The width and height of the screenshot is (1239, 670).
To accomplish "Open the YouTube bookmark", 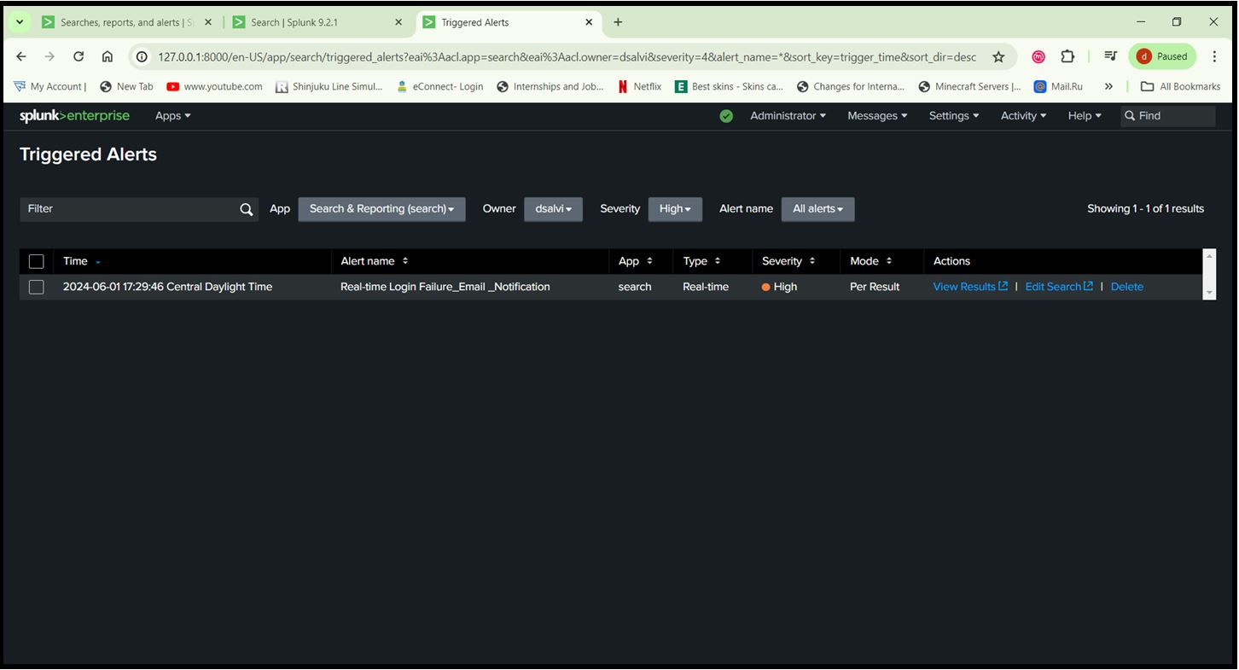I will coord(214,86).
